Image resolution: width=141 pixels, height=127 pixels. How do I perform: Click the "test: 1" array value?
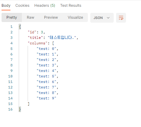pos(46,54)
